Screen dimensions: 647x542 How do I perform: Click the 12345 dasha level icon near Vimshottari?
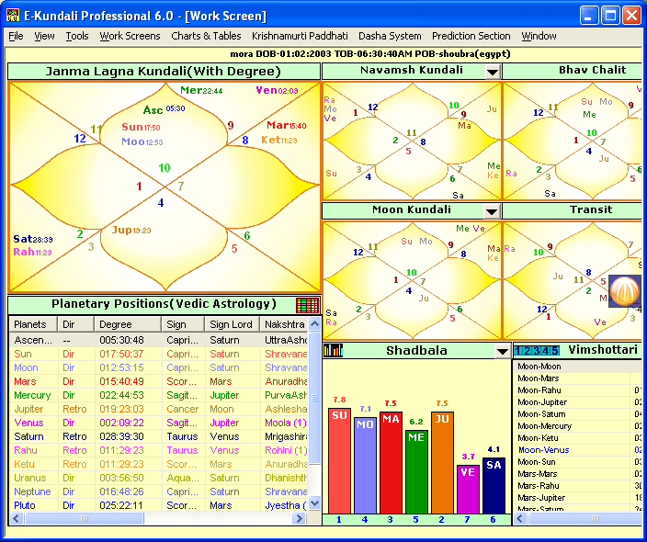point(537,351)
